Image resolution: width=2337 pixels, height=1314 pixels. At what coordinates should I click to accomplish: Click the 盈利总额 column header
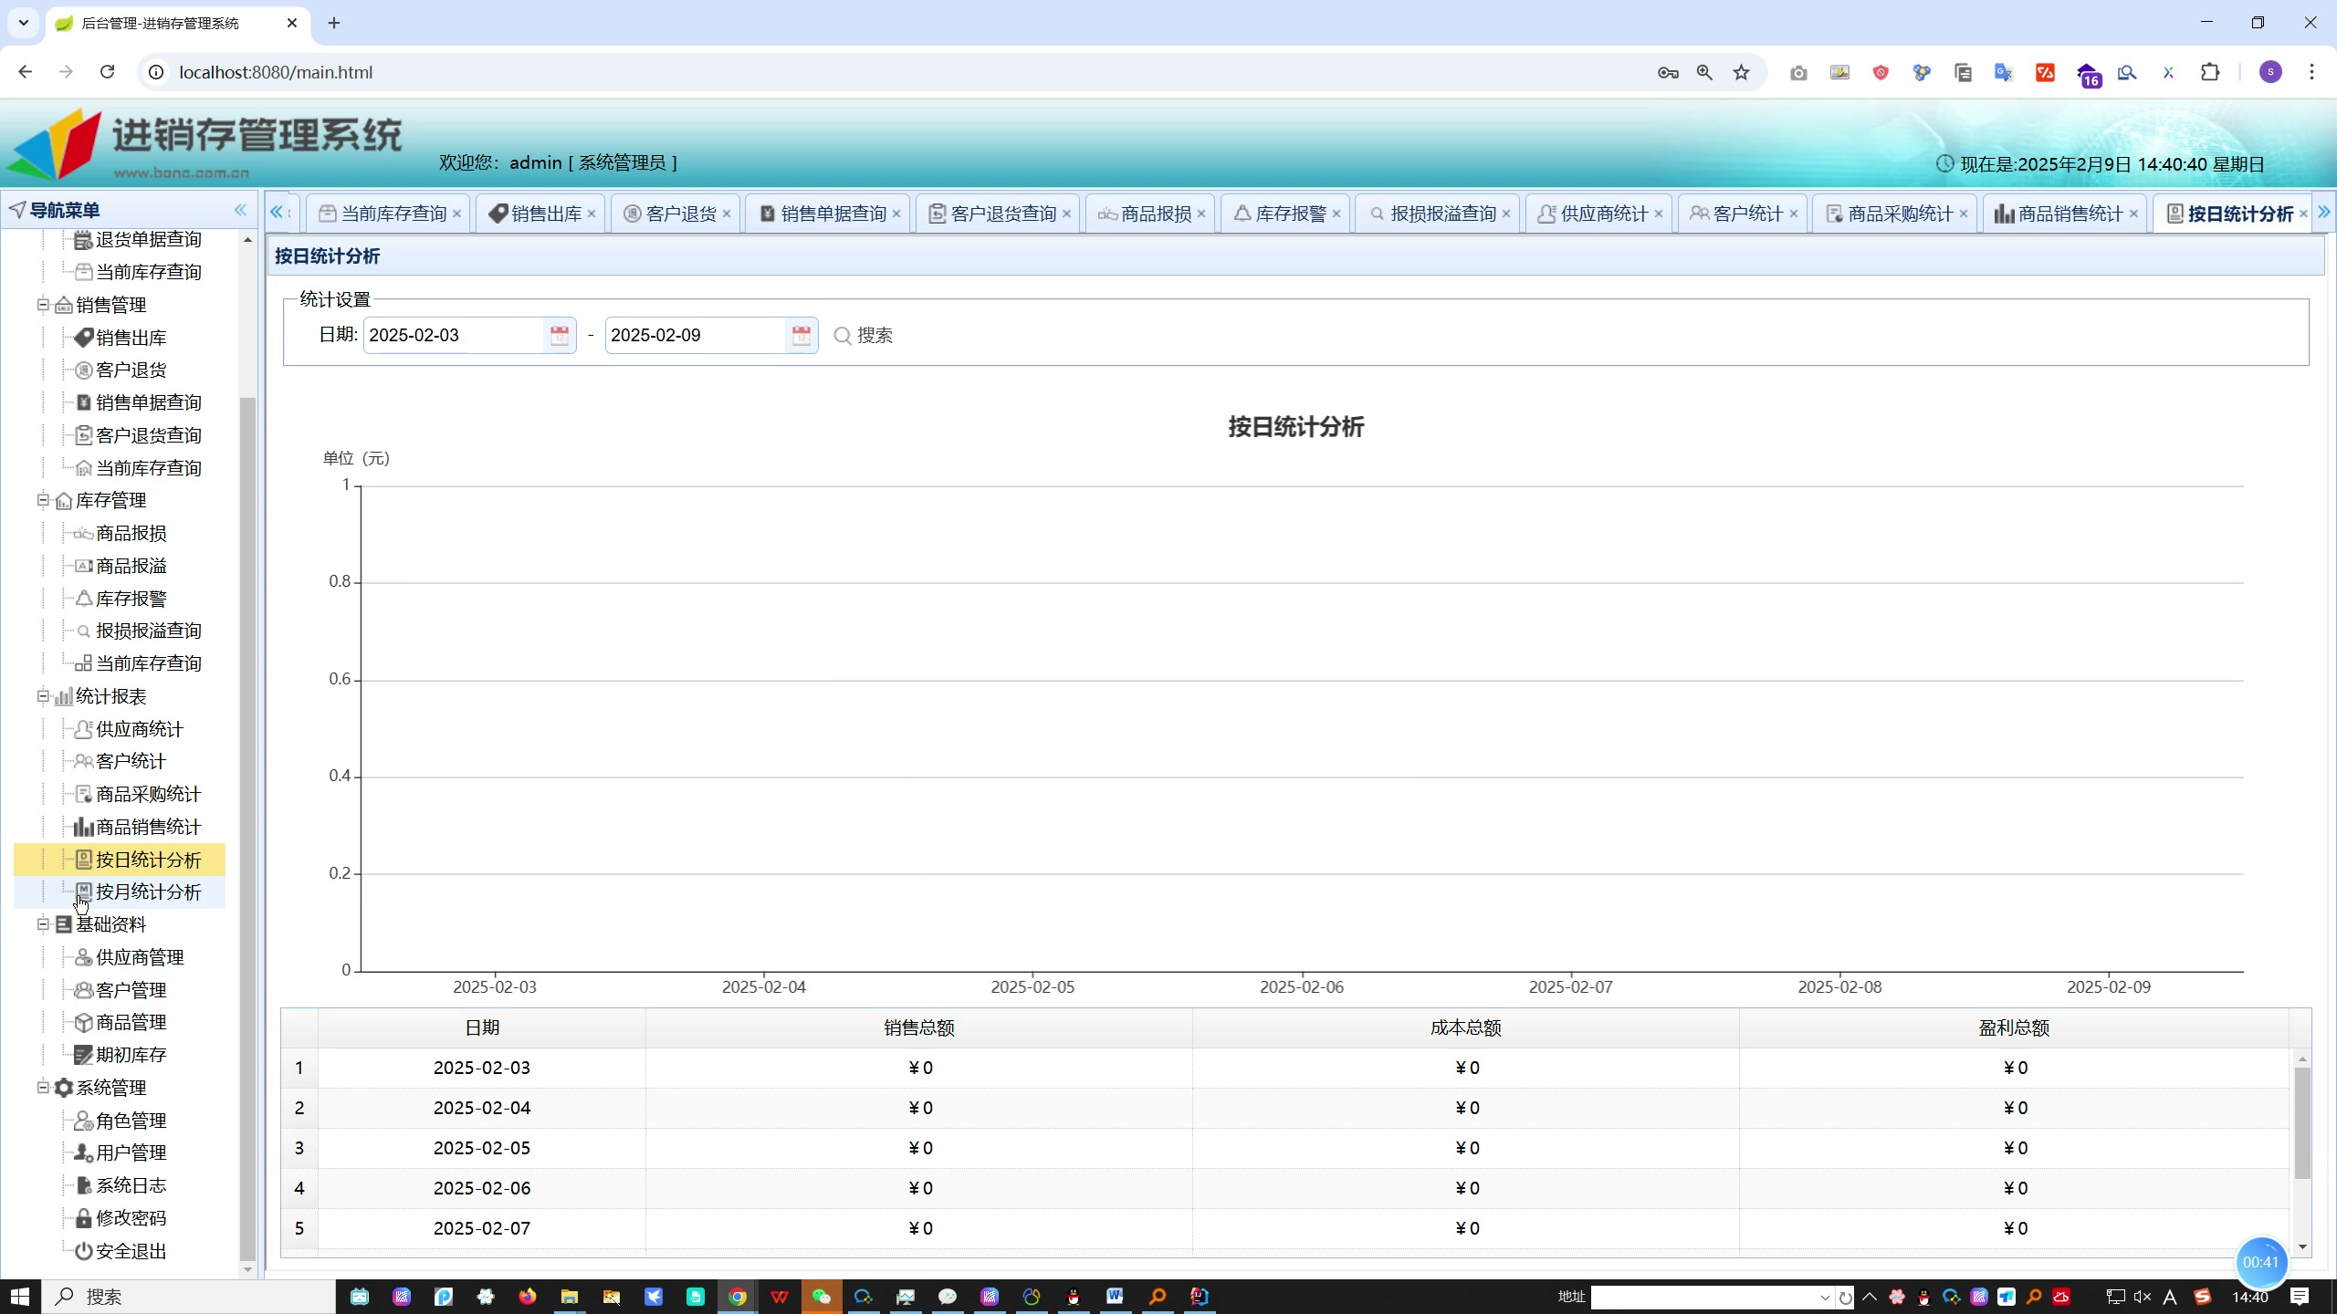click(2014, 1027)
